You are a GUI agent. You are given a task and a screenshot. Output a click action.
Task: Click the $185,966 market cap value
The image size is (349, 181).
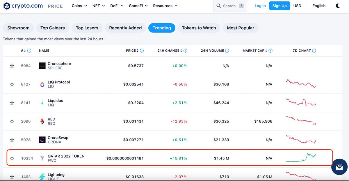(263, 121)
